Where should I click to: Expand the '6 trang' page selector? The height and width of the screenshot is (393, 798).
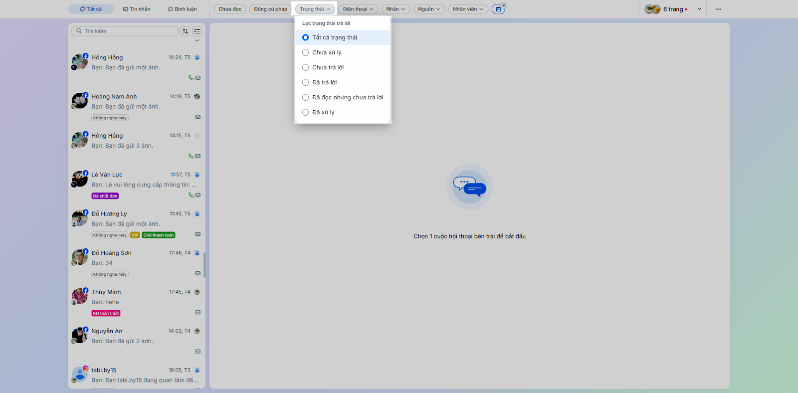pos(673,9)
